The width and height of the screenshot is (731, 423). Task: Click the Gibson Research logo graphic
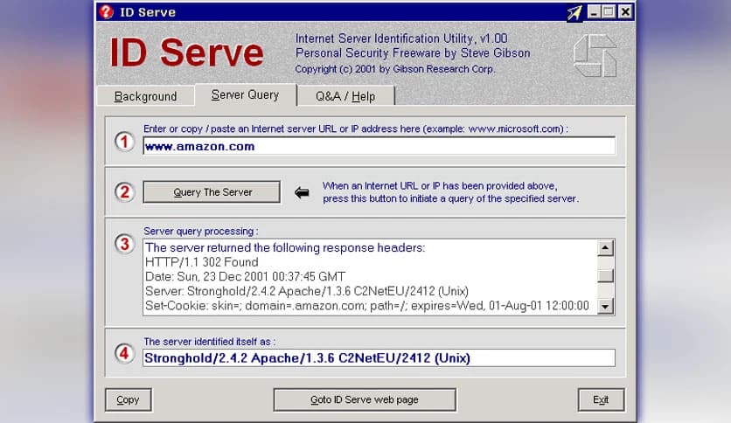(595, 55)
